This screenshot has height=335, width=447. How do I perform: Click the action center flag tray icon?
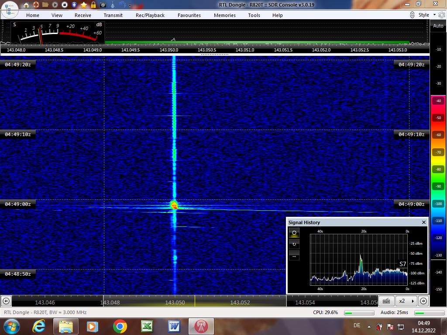point(390,327)
